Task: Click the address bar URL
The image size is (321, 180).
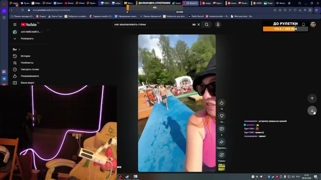Action: pyautogui.click(x=51, y=10)
